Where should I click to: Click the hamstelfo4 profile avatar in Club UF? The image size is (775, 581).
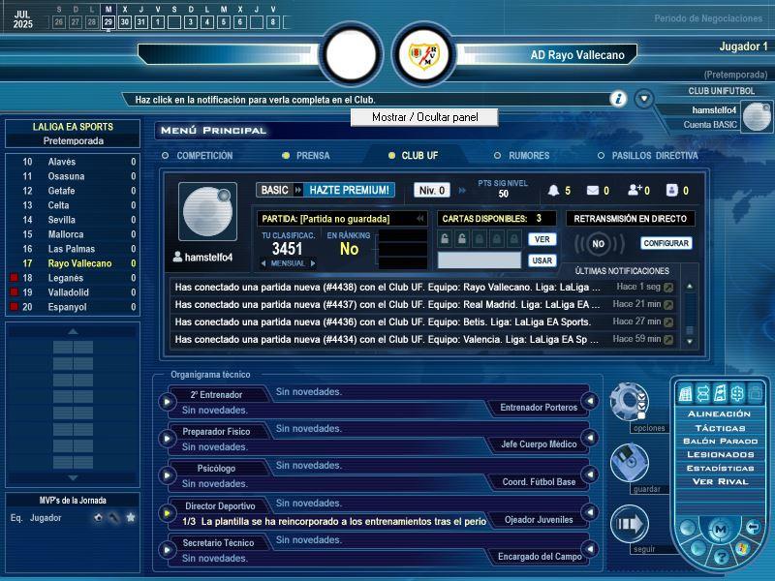(207, 211)
